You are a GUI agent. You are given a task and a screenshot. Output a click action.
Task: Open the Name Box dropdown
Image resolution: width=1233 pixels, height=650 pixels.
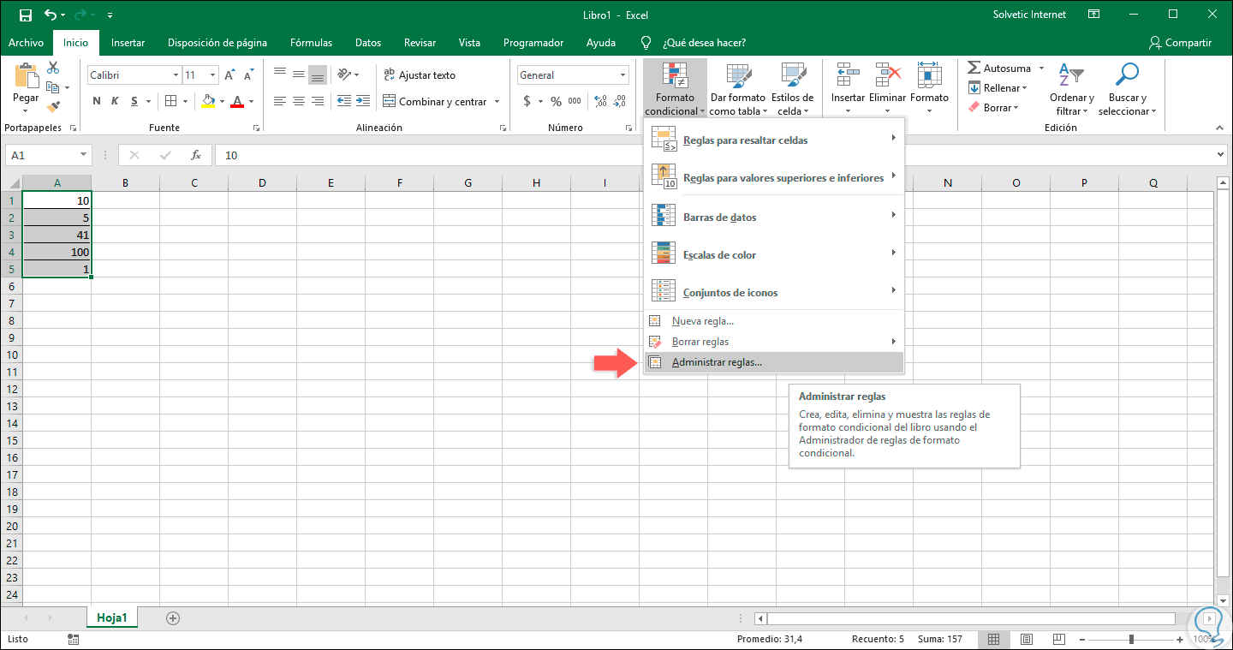coord(84,155)
